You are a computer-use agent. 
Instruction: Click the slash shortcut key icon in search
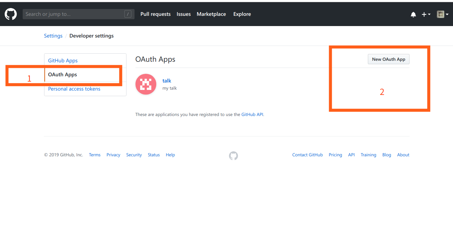[x=128, y=14]
